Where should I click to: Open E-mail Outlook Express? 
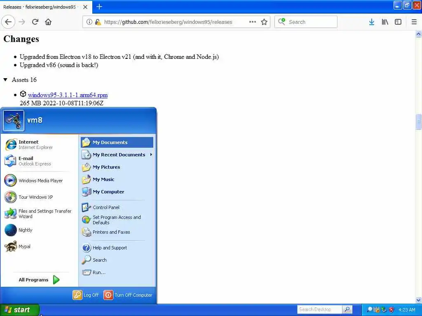(x=39, y=161)
